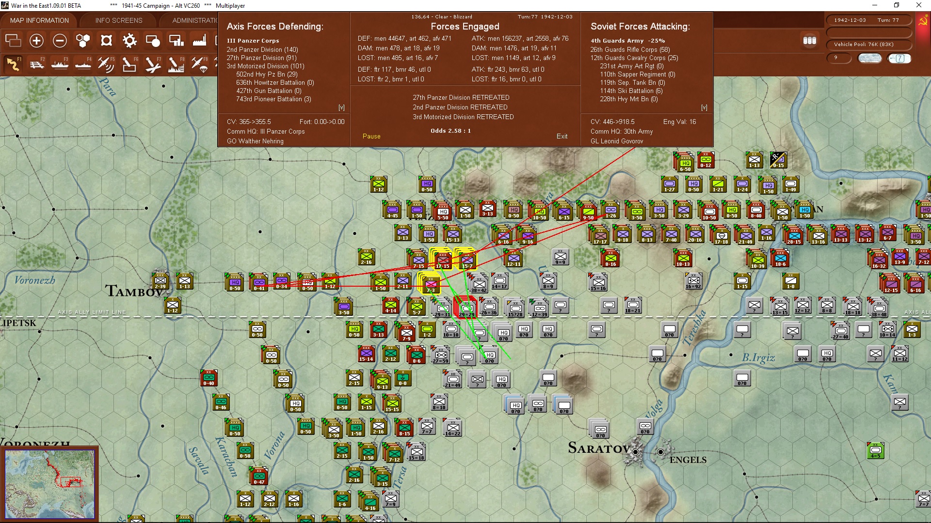Click the factory production icon

click(x=199, y=41)
